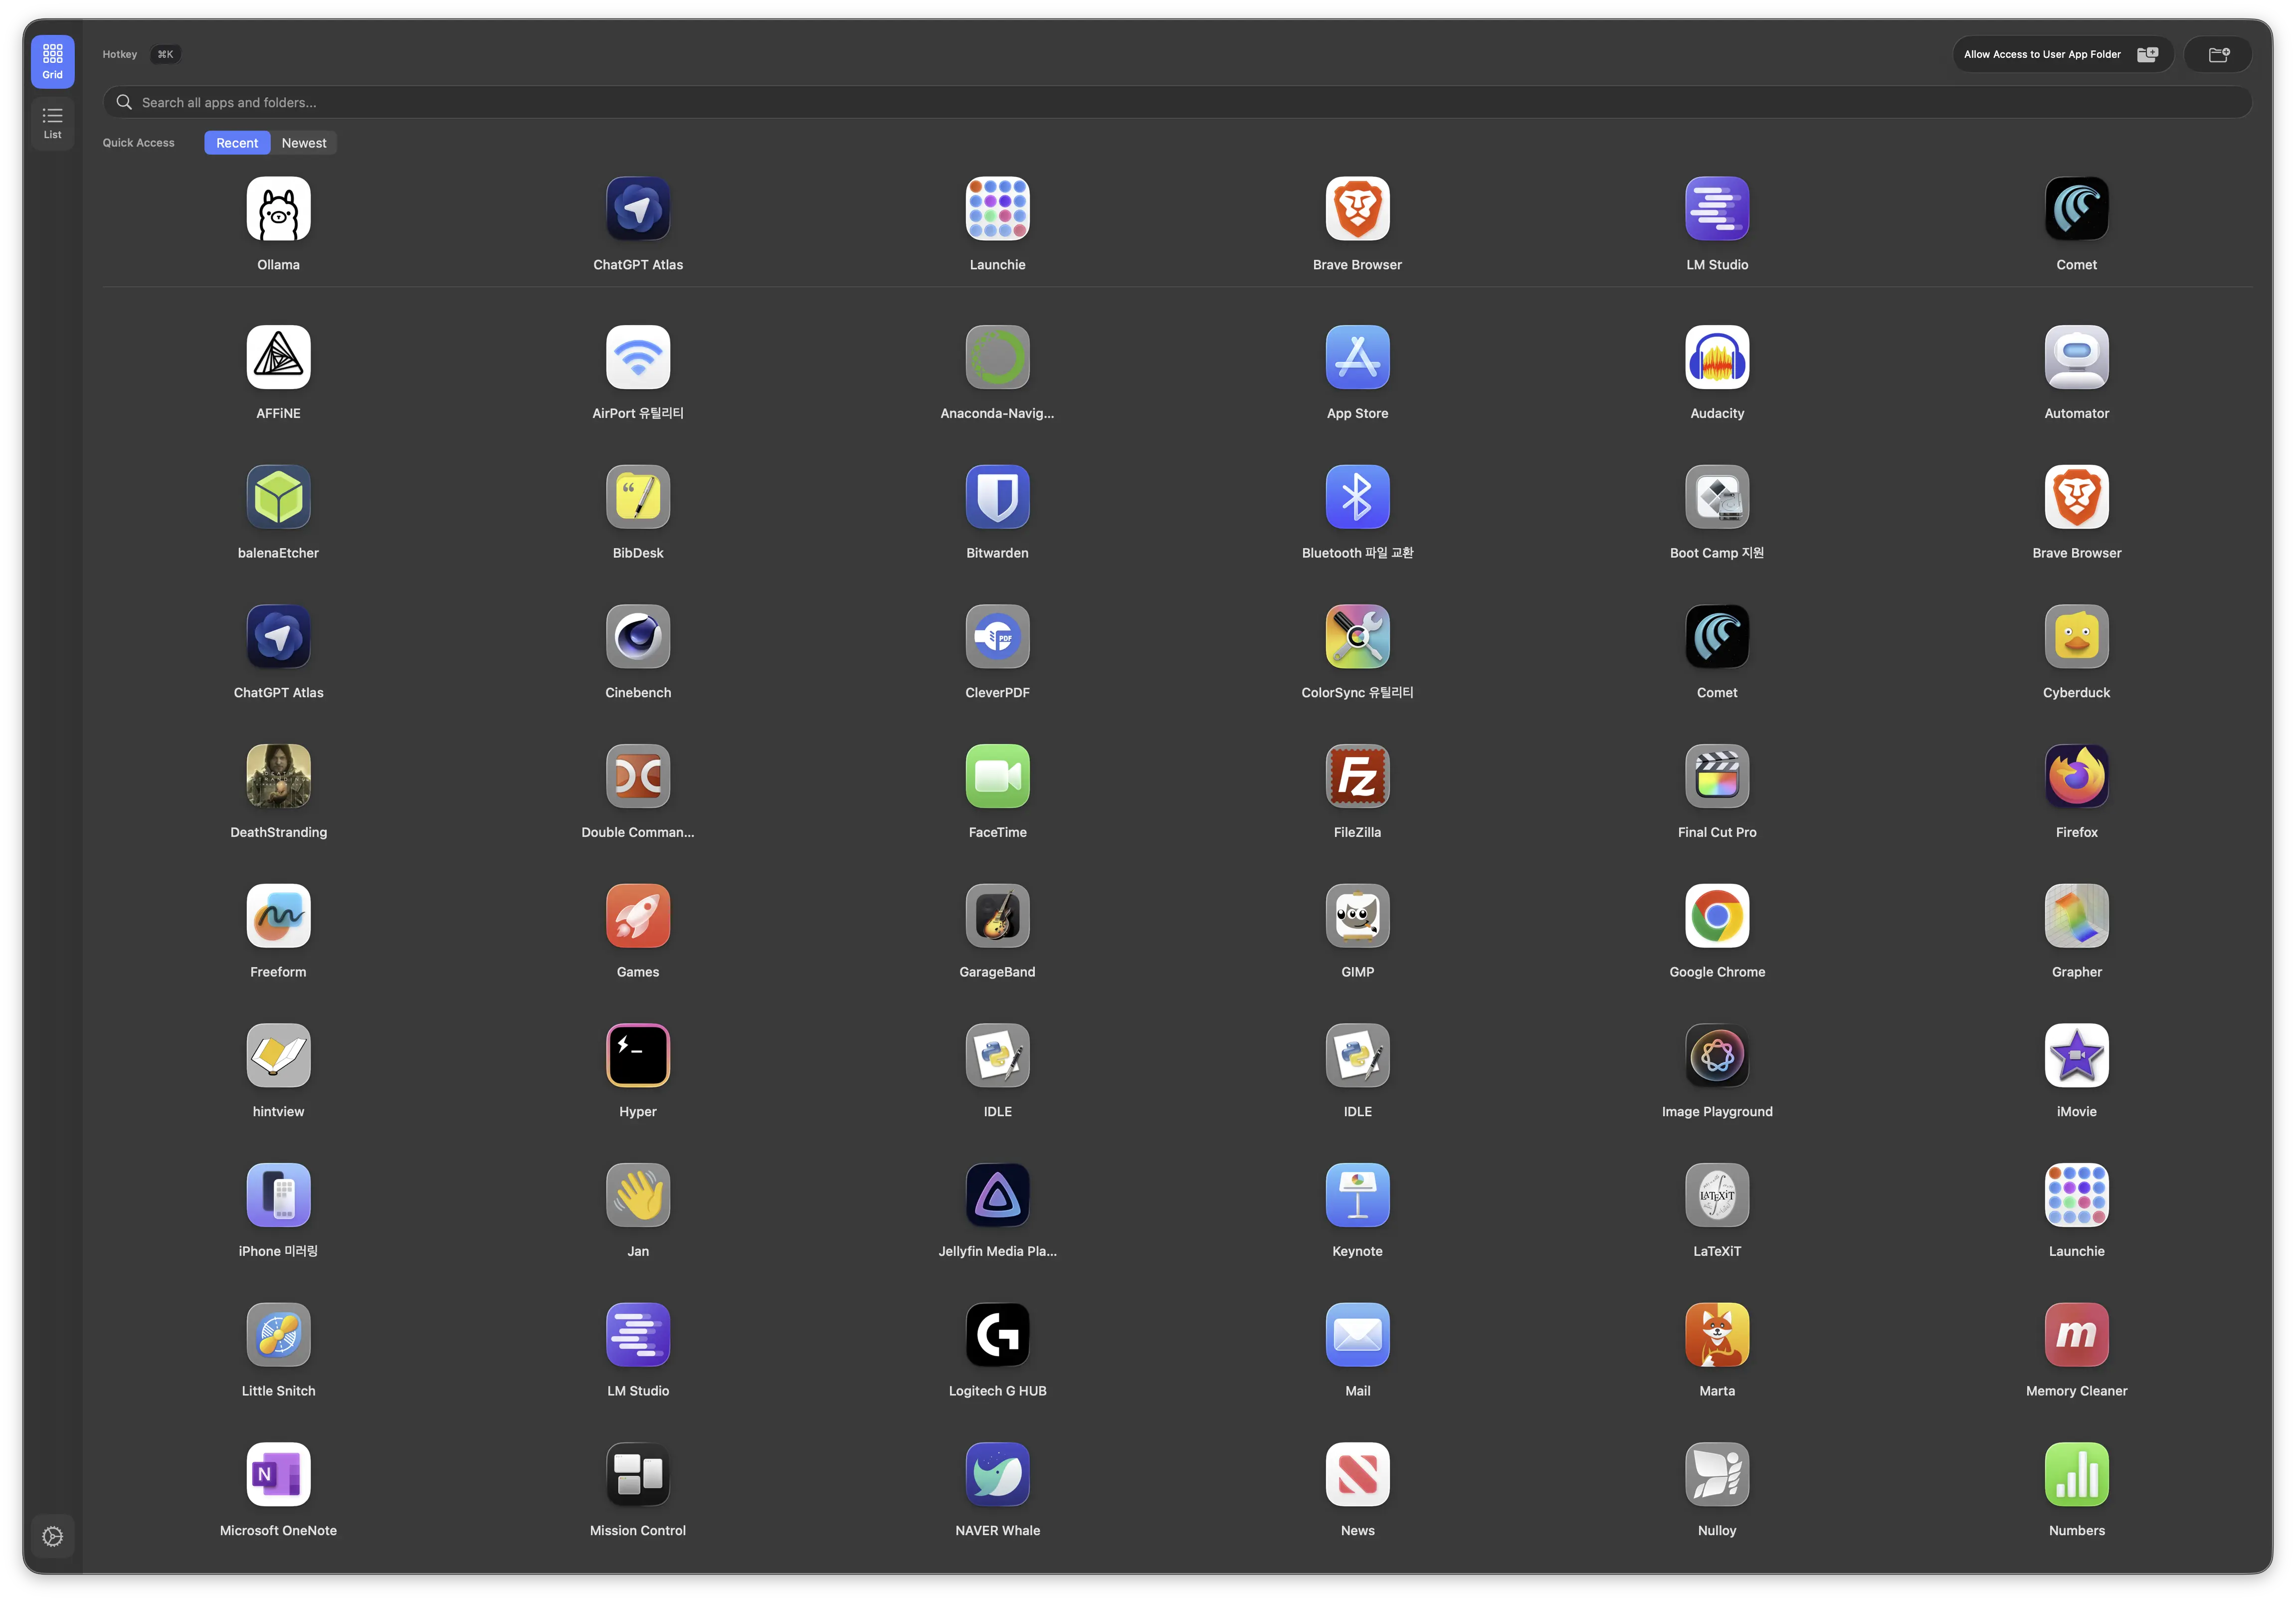The image size is (2296, 1601).
Task: Select the Recent tab
Action: 236,142
